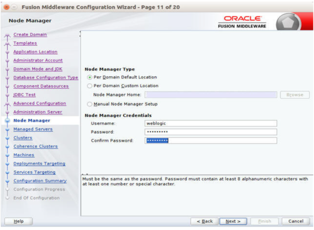Focus the Username field containing weblogic
The height and width of the screenshot is (230, 314).
211,123
